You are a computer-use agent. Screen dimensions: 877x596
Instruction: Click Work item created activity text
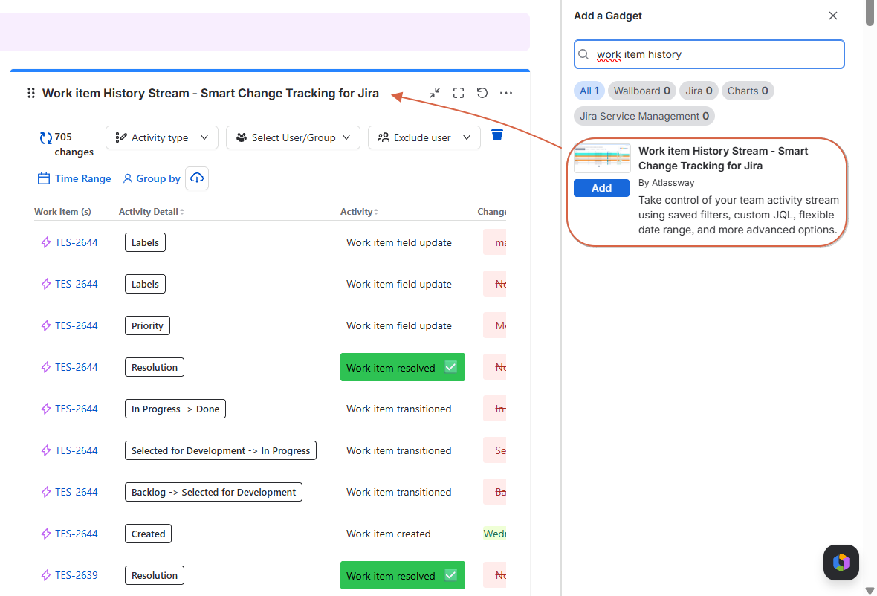pyautogui.click(x=388, y=534)
